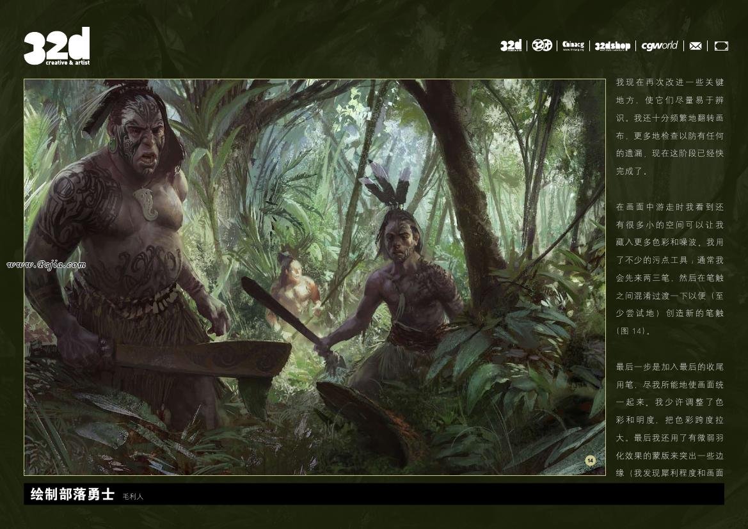Screen dimensions: 748x529
Task: Click the paragraph beginning 在画面中游走时
Action: point(670,269)
